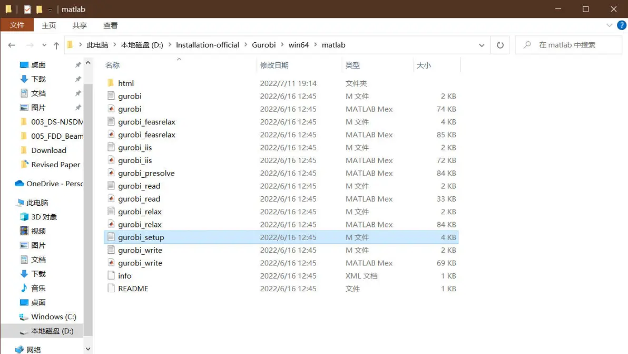This screenshot has width=628, height=354.
Task: Open Help with the blue question mark icon
Action: coord(621,25)
